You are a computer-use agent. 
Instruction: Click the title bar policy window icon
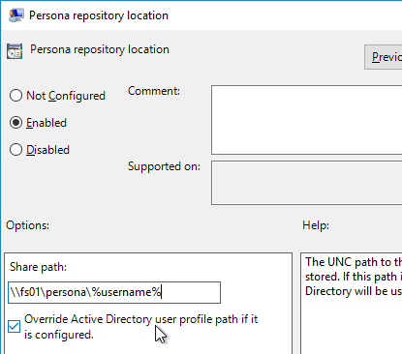click(15, 15)
